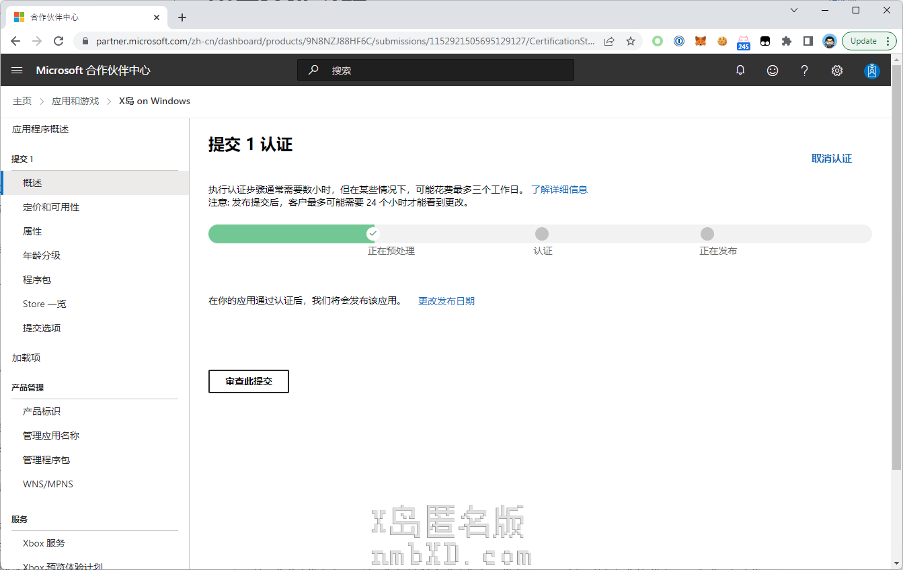This screenshot has width=903, height=570.
Task: Select 定价和可用性 in the sidebar
Action: pyautogui.click(x=51, y=207)
